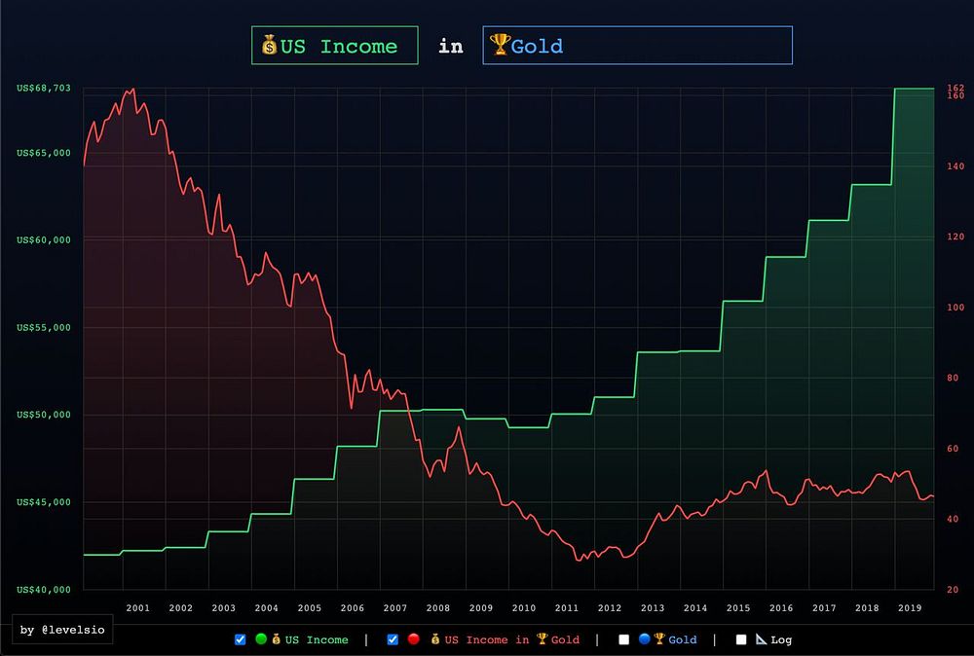
Task: Click the US$60,000 y-axis label
Action: 44,239
